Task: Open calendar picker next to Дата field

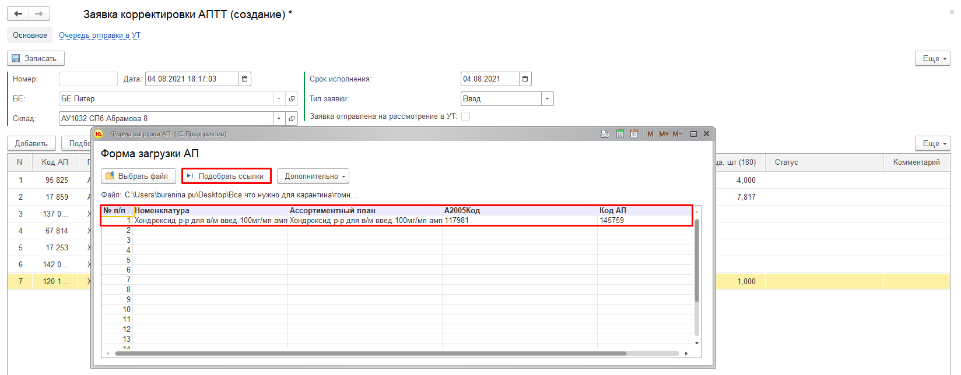Action: pos(245,79)
